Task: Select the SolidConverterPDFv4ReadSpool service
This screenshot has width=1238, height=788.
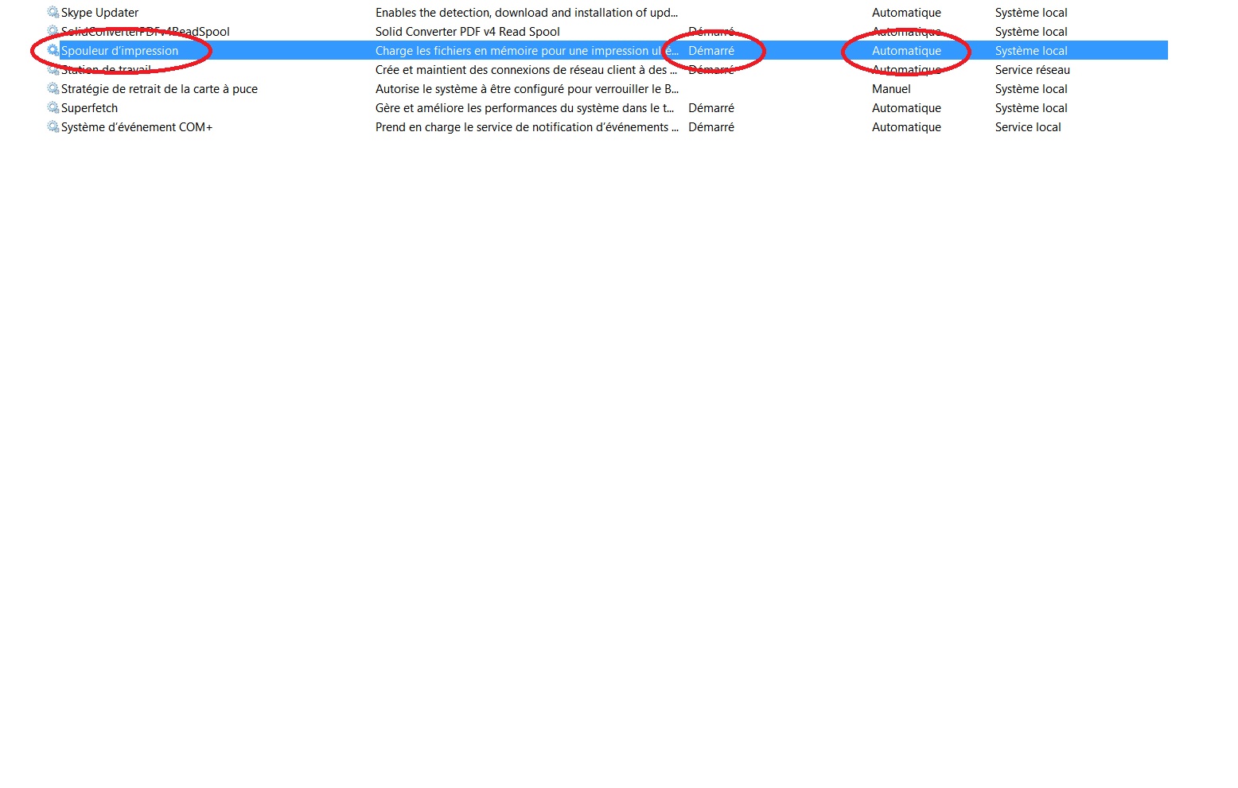Action: (146, 32)
